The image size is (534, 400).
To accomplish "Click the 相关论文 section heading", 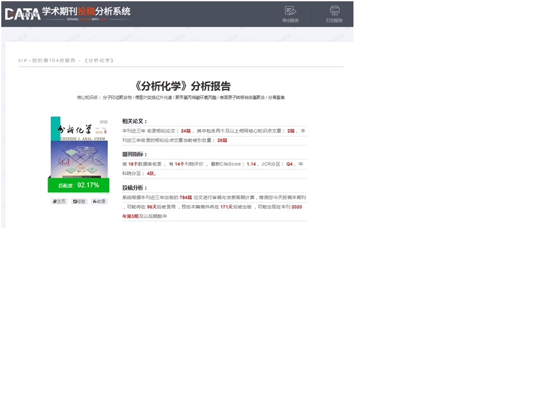I will point(135,121).
